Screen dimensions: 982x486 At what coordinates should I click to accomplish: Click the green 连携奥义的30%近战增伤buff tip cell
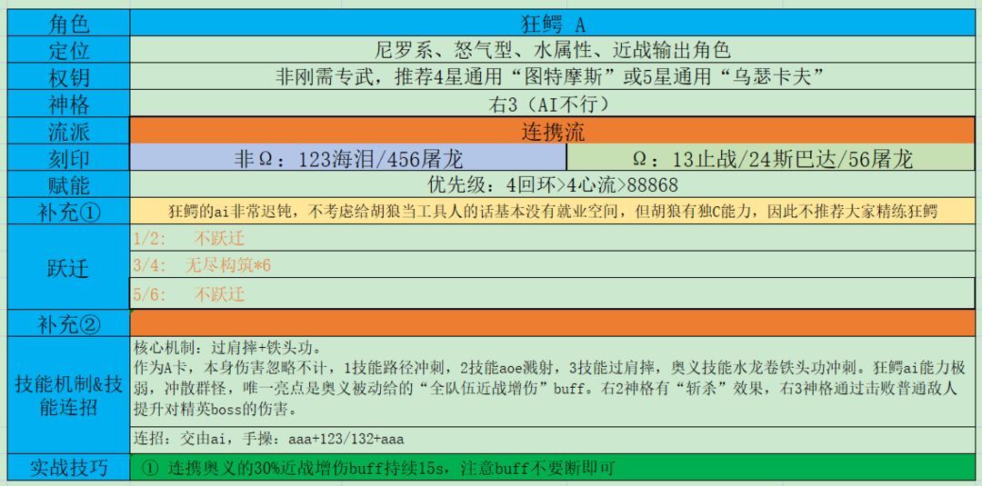coord(553,467)
